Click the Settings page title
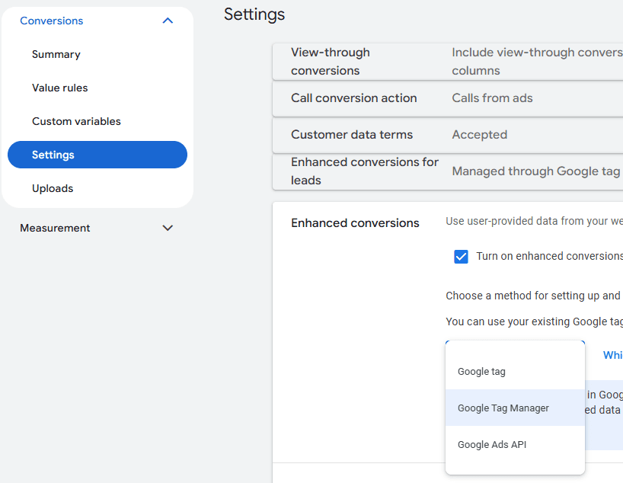This screenshot has height=483, width=623. click(254, 14)
